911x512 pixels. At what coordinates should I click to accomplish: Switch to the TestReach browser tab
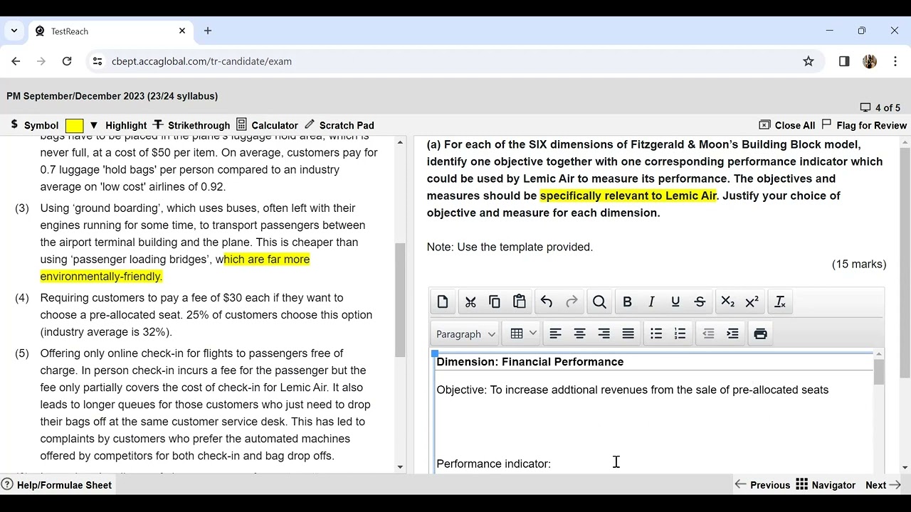point(110,31)
